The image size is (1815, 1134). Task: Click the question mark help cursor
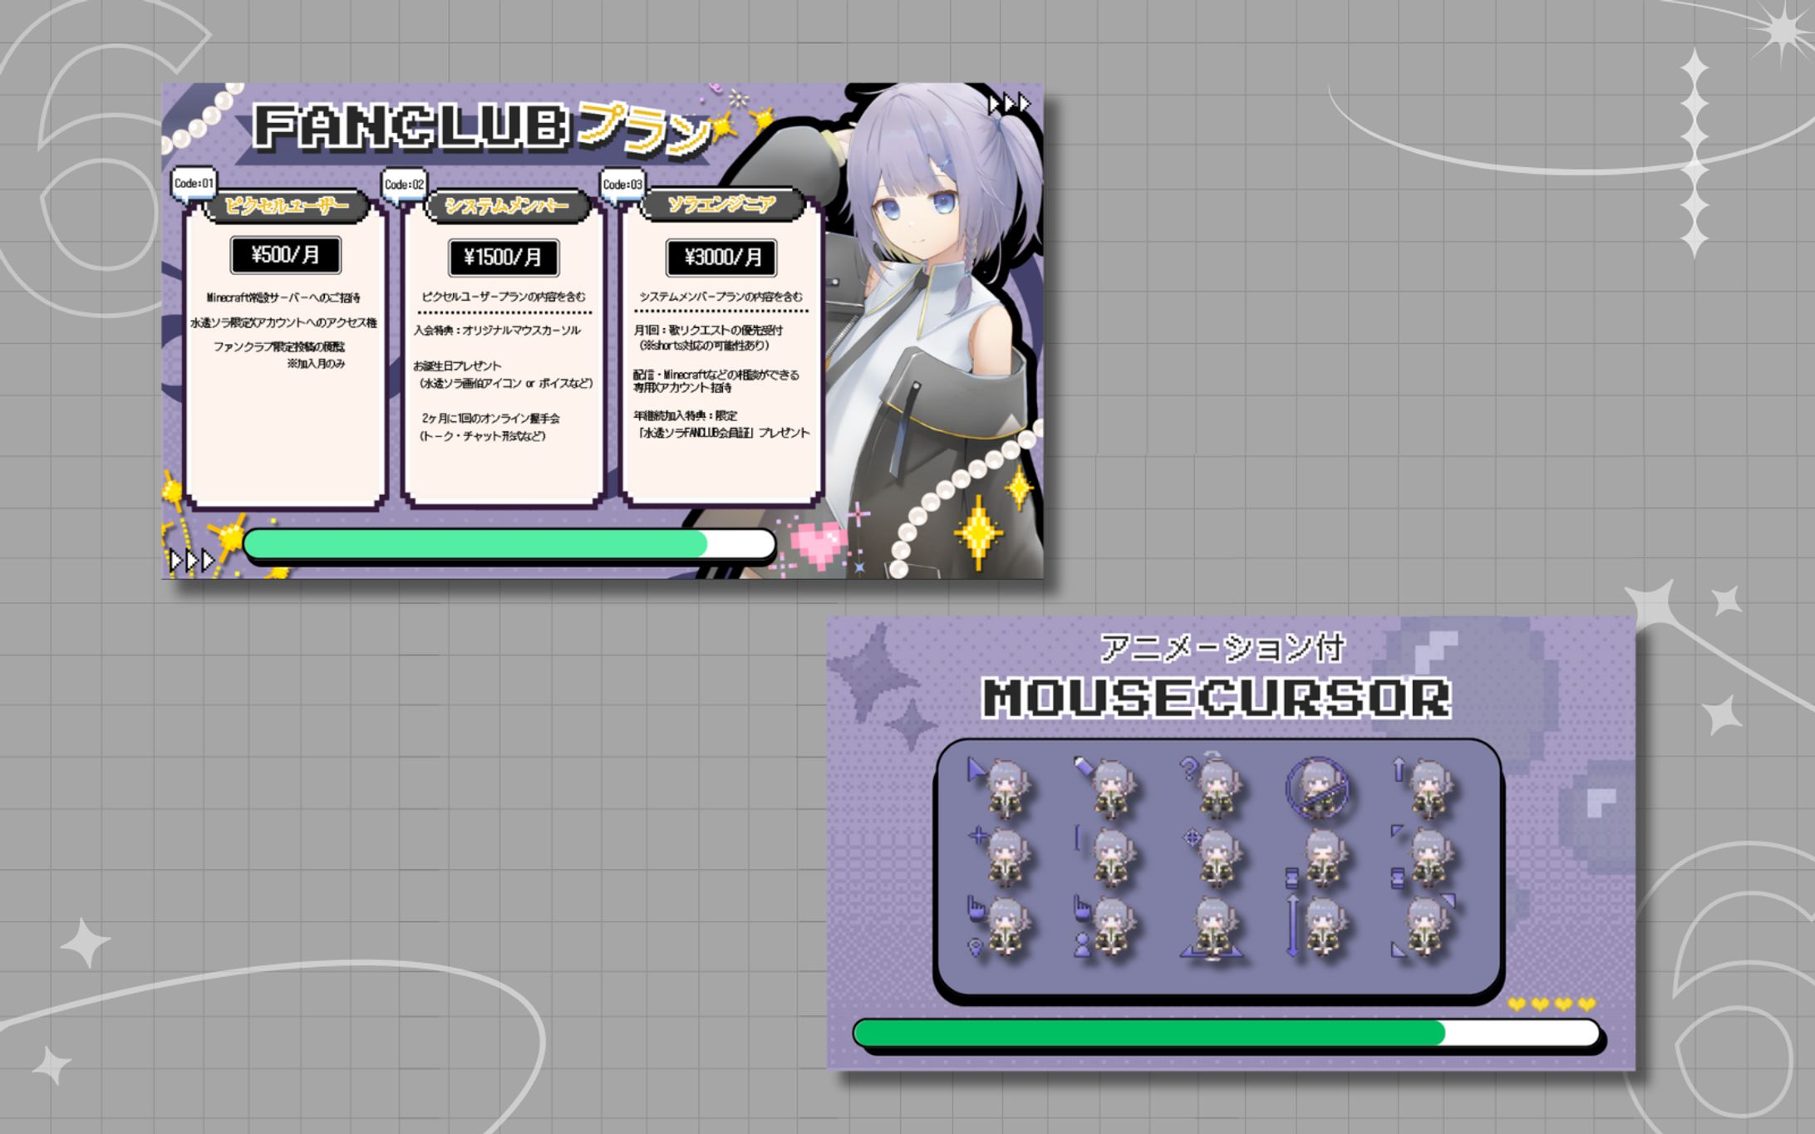[1212, 786]
